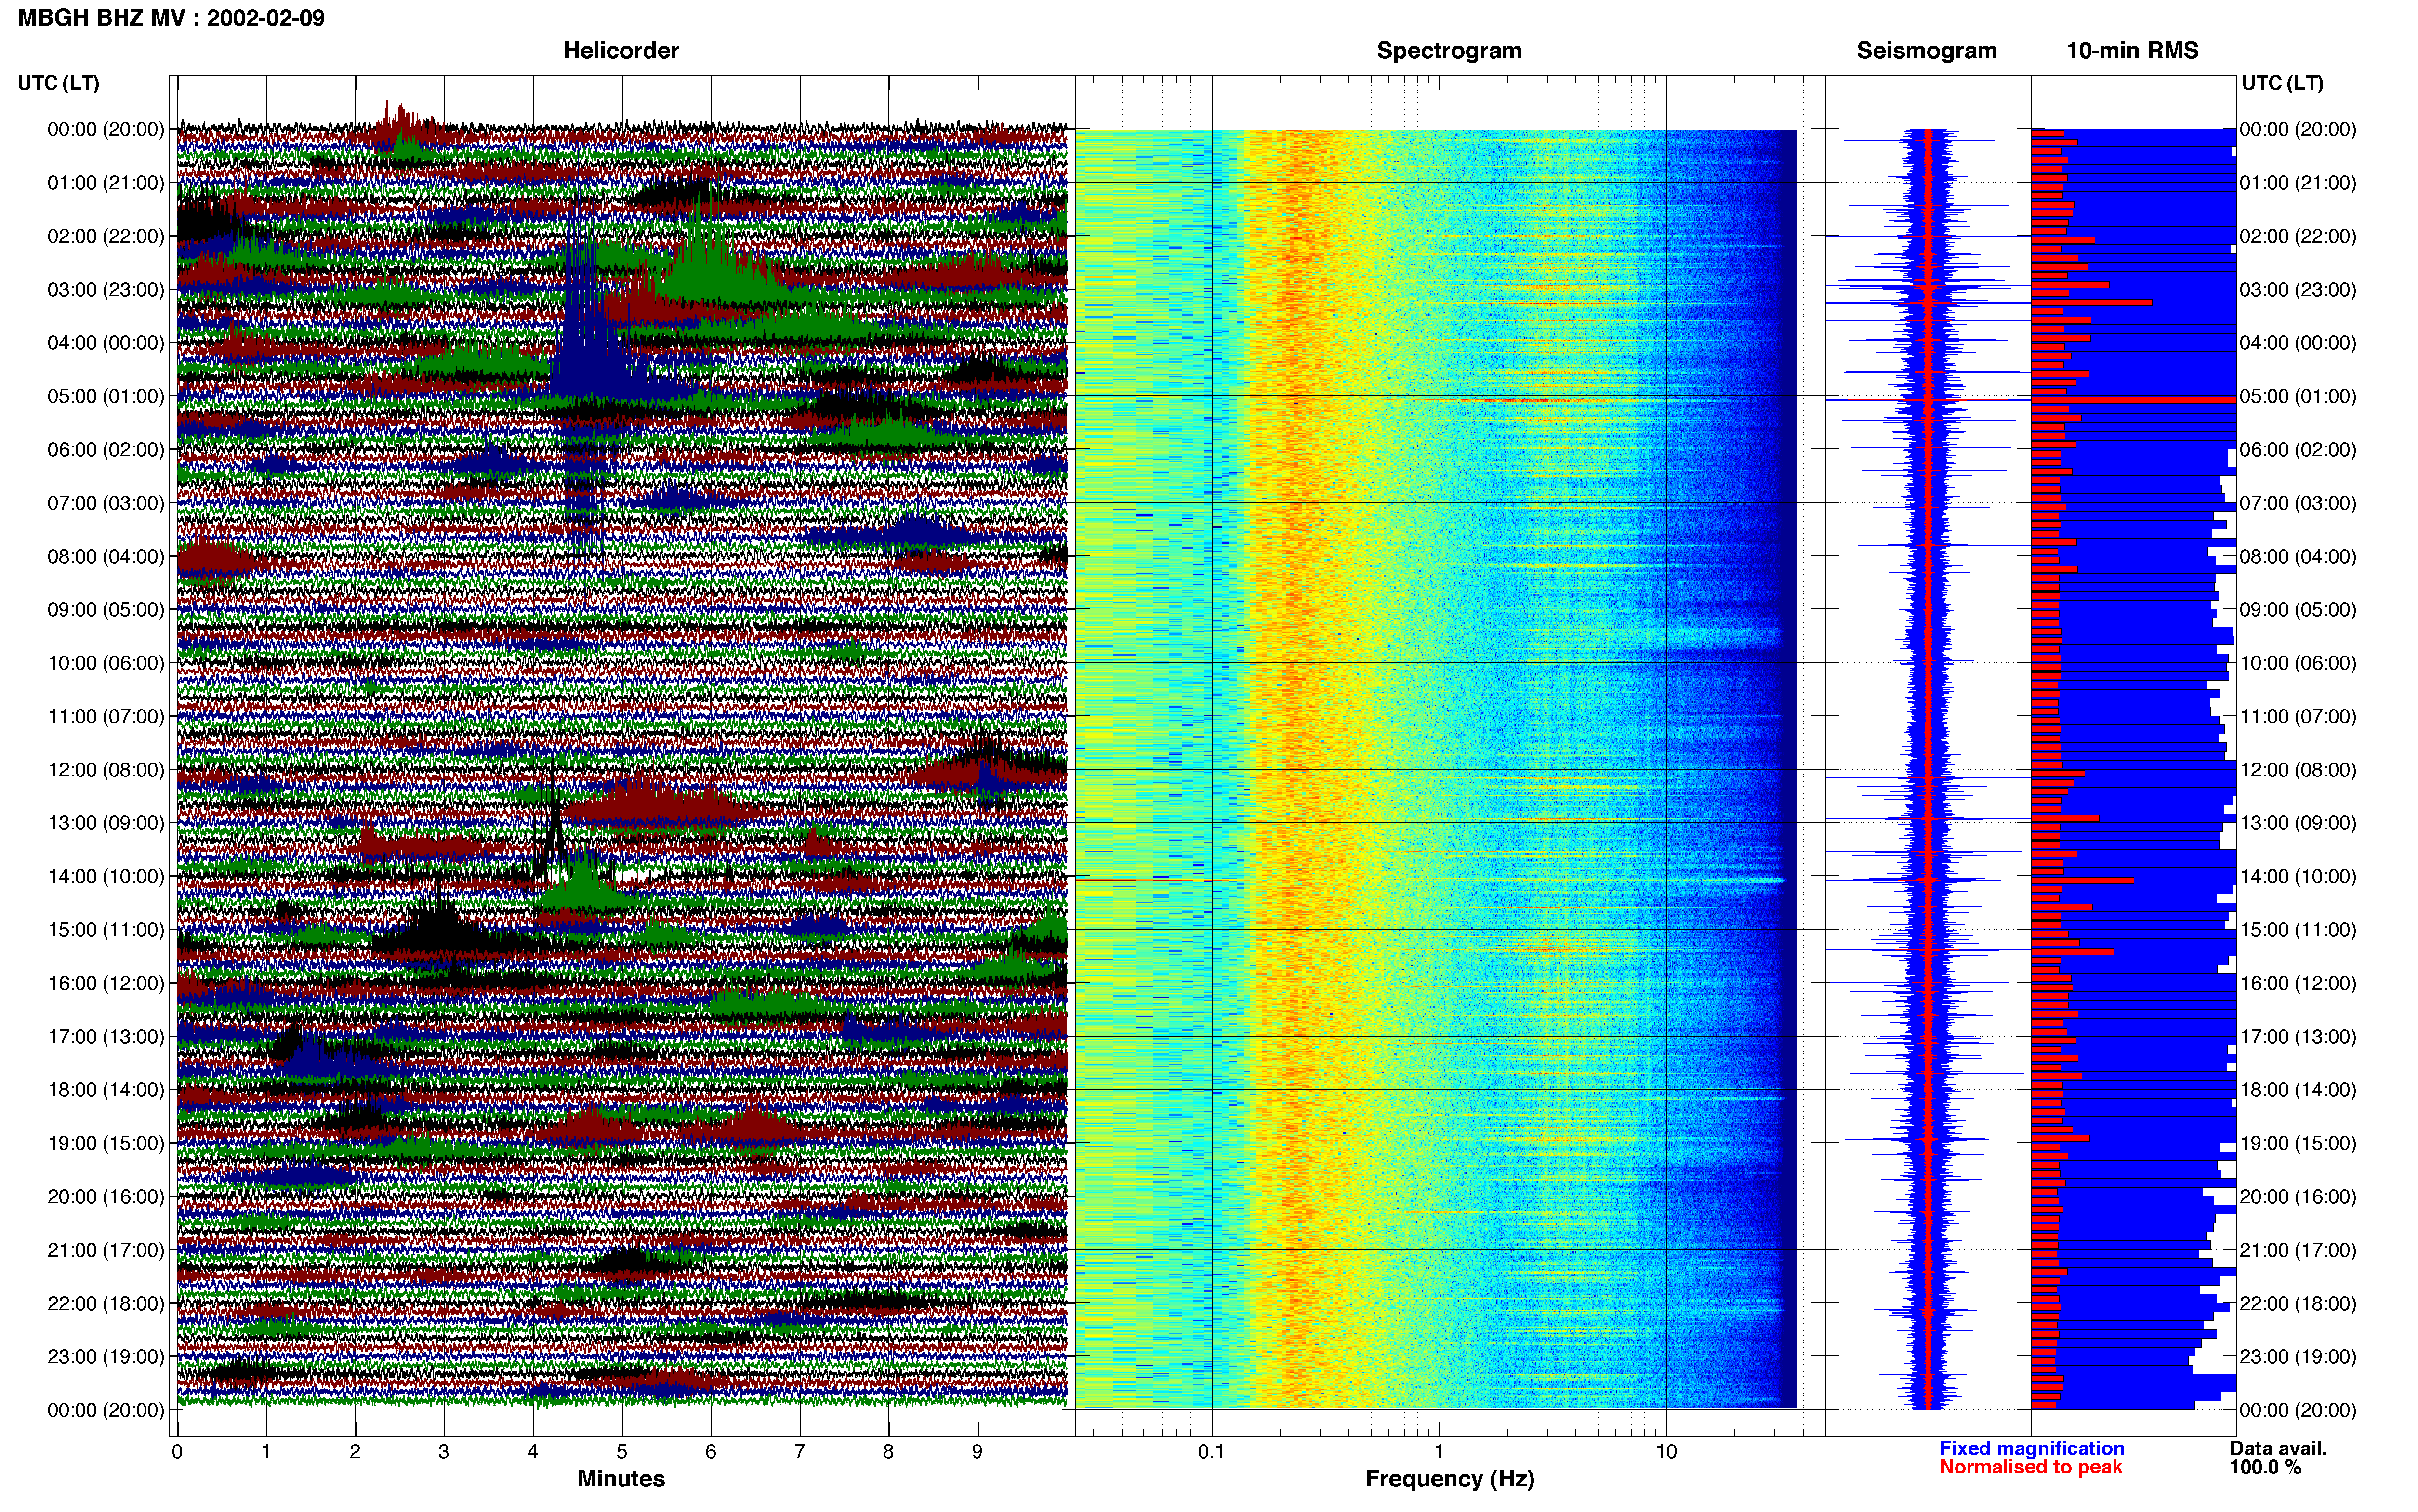Click the left '03:00 (23:00)' time label
This screenshot has width=2418, height=1512.
pyautogui.click(x=106, y=289)
